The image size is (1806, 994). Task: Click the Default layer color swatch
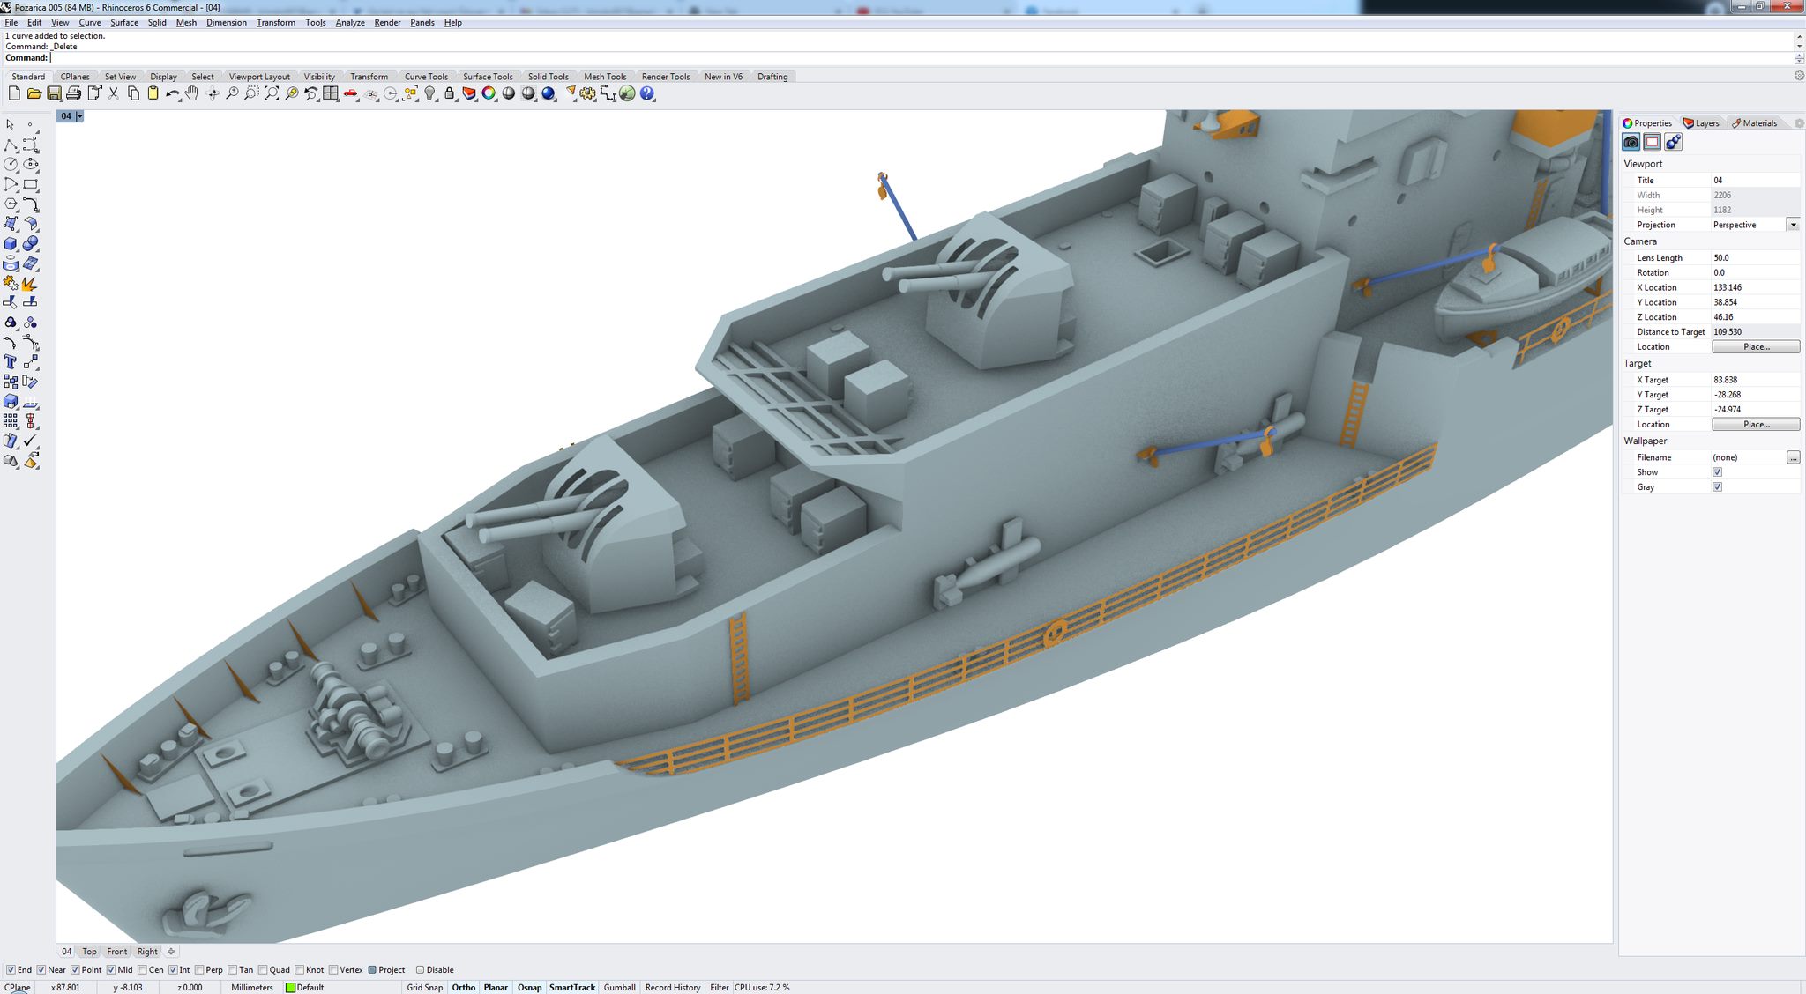(x=290, y=988)
